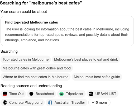Screen dimensions: 134x109
Task: Choose 'Melbourne cafes with great coffee and food'
Action: coord(37,68)
